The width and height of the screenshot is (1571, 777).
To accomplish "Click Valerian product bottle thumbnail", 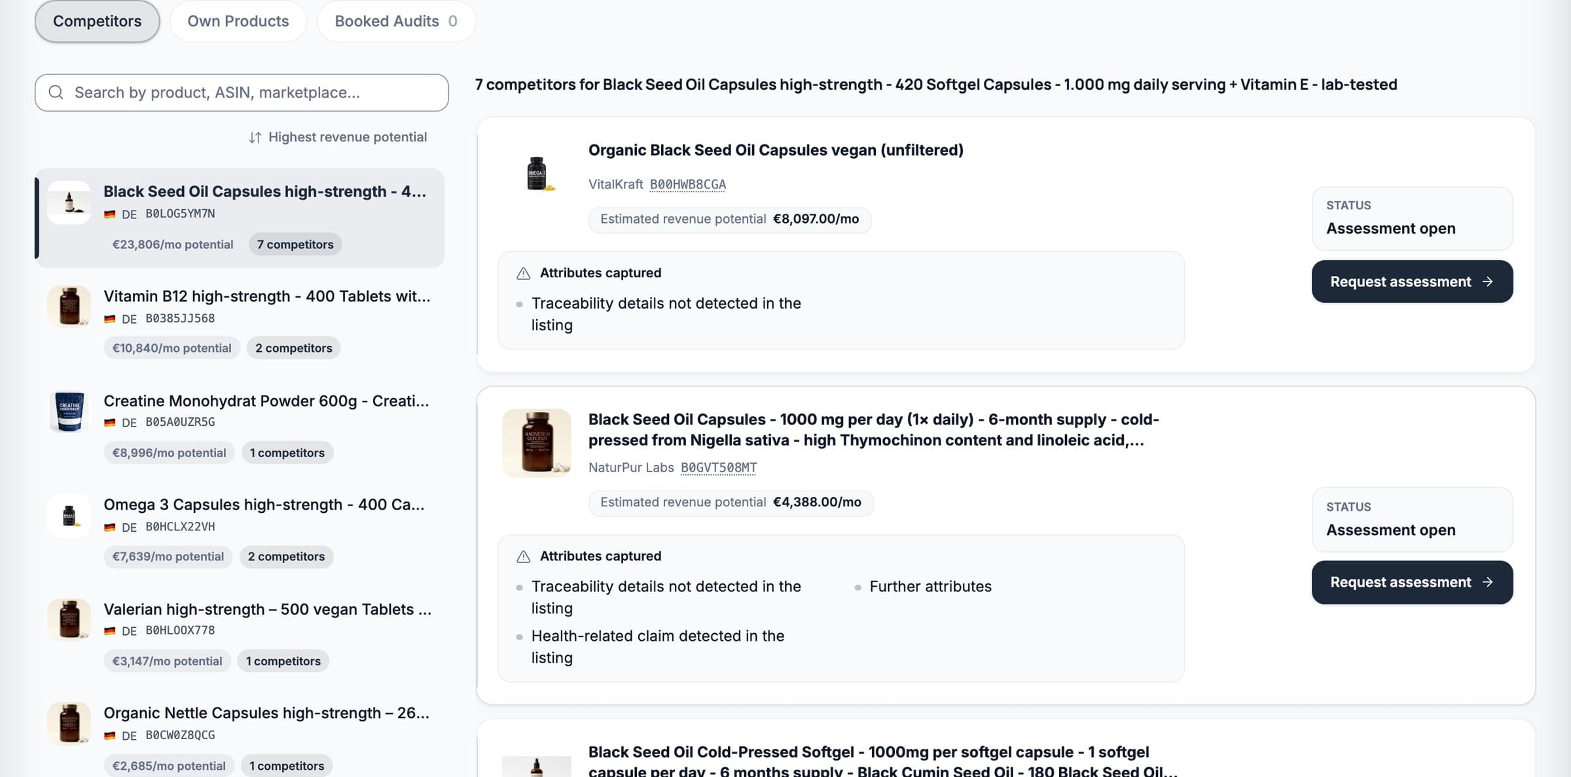I will tap(69, 619).
